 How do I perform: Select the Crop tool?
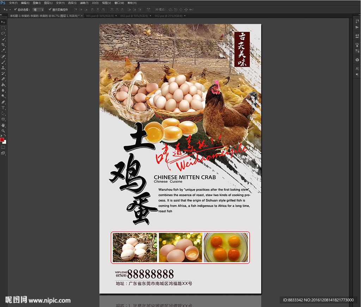[x=3, y=45]
